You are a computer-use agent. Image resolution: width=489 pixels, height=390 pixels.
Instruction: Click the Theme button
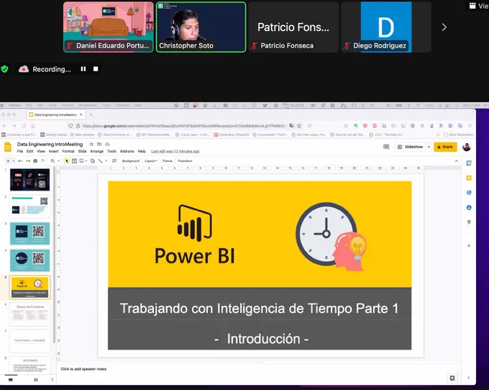[x=167, y=161]
